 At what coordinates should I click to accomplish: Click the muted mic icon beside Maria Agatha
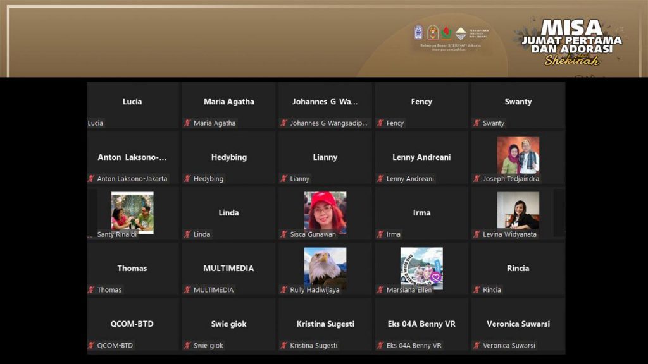point(187,123)
